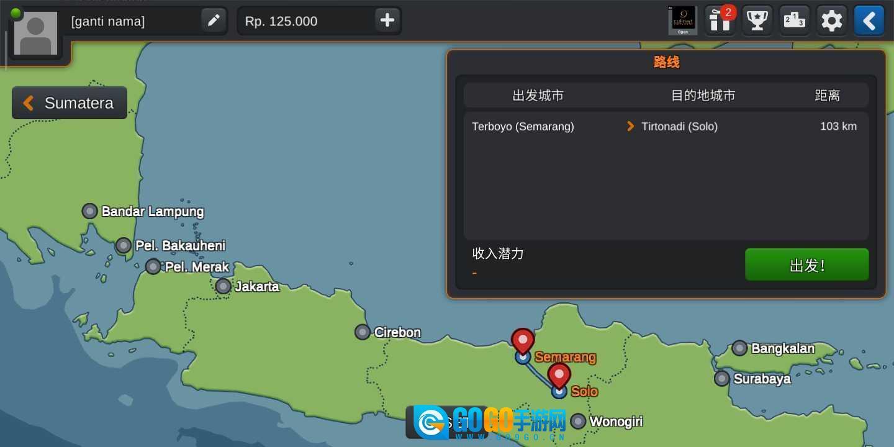Screen dimensions: 894x447
Task: Click the red pin on Semarang
Action: (523, 341)
